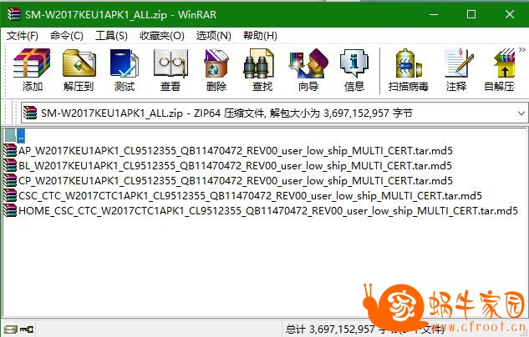Click the Add (添加) toolbar icon
This screenshot has height=337, width=529.
[32, 70]
